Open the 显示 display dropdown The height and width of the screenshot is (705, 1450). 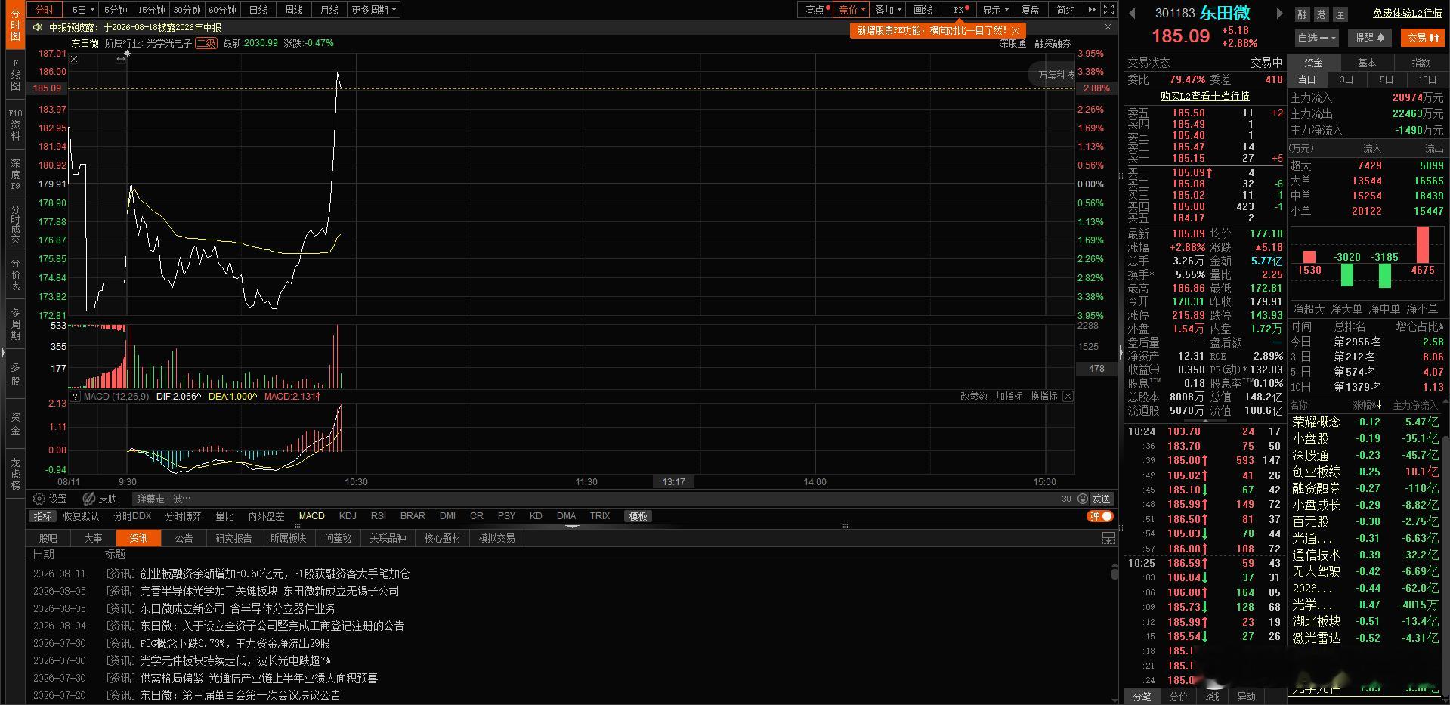(x=995, y=10)
